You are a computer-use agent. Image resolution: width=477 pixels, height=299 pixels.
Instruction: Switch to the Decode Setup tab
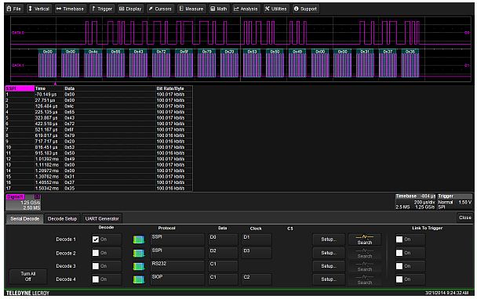tap(62, 218)
